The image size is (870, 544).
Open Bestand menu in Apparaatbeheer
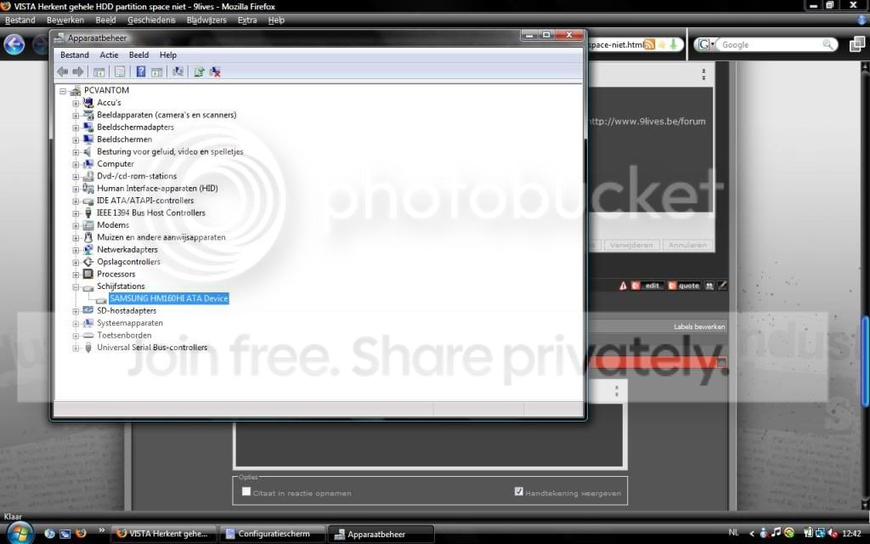tap(75, 55)
